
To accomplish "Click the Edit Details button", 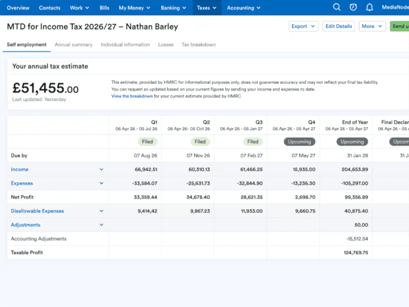I will point(339,26).
